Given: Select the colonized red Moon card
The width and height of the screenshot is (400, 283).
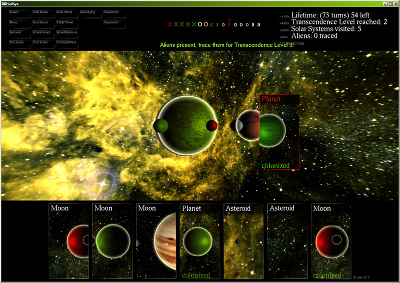Looking at the screenshot, I should [330, 241].
